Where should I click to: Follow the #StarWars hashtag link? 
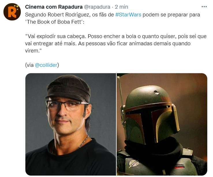(128, 15)
